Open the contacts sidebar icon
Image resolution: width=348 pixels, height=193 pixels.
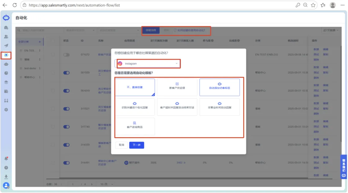6,37
